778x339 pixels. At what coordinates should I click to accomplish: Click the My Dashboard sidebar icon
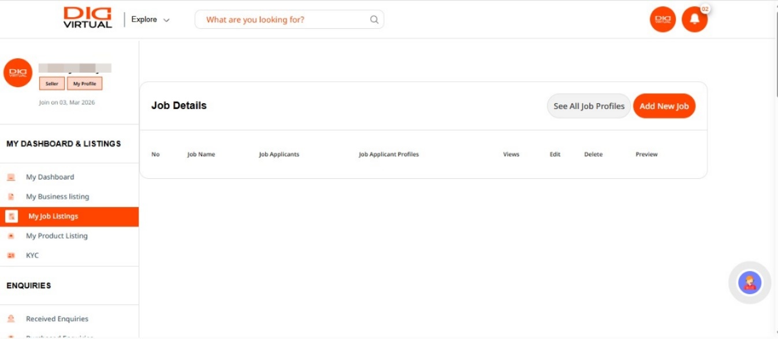pyautogui.click(x=11, y=177)
